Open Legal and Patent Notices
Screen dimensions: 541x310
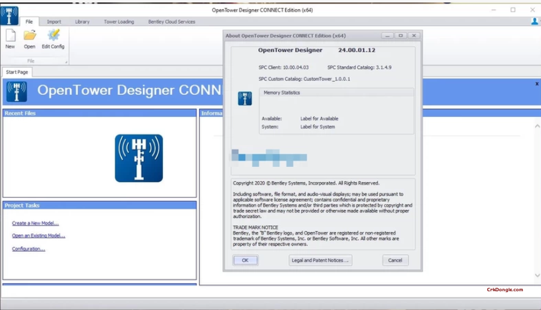[320, 260]
